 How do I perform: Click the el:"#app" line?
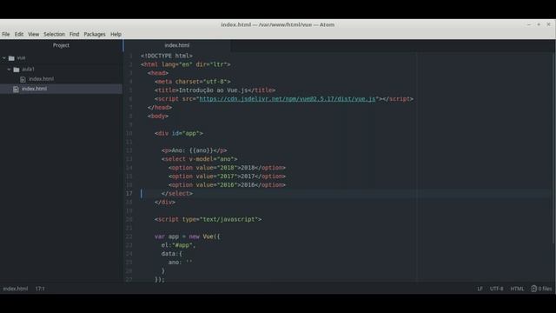click(178, 245)
